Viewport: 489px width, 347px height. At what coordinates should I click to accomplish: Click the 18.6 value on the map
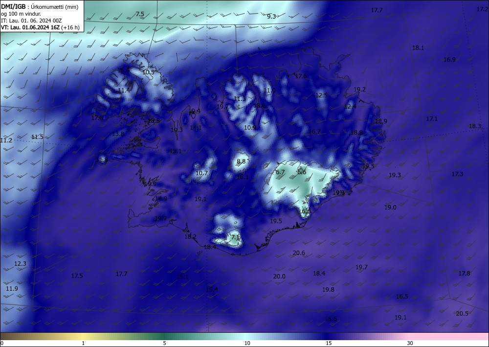(x=259, y=106)
